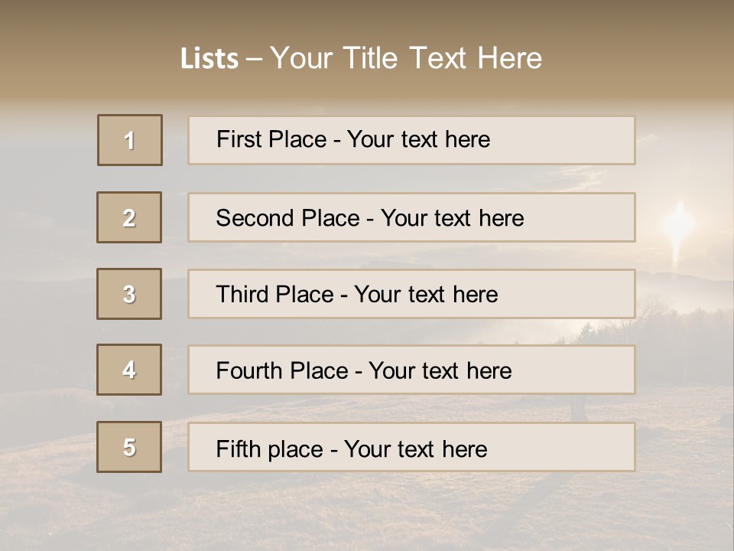The width and height of the screenshot is (734, 551).
Task: Click the word "Fifth" in last bar
Action: pyautogui.click(x=239, y=448)
